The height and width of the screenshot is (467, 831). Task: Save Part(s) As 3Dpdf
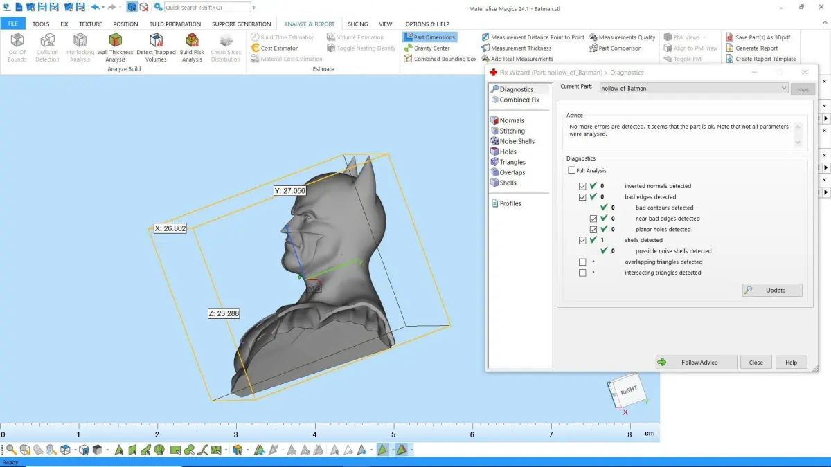(758, 37)
